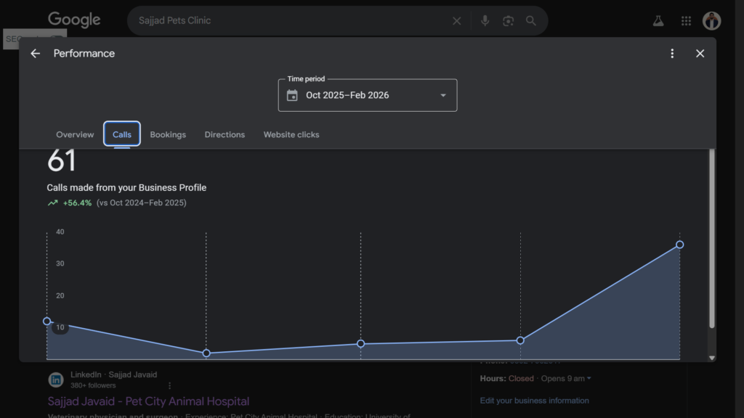Click the scroll down arrow of scrollbar

(711, 358)
